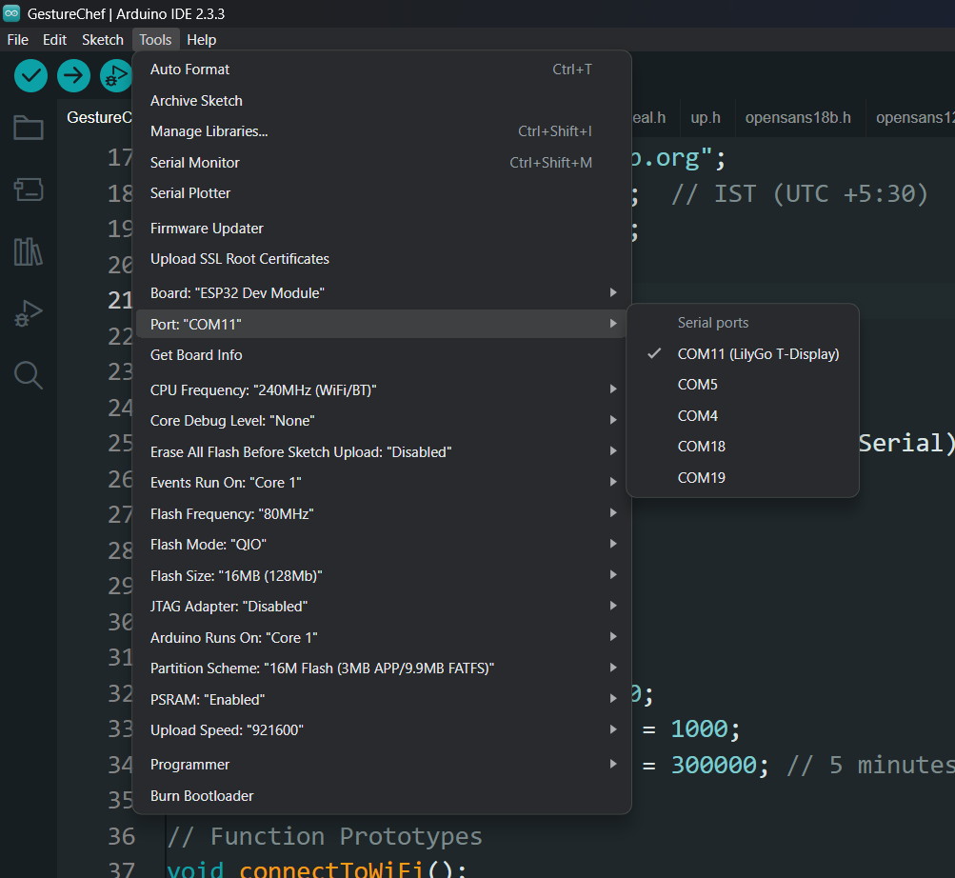The width and height of the screenshot is (955, 878).
Task: Click Burn Bootloader
Action: (202, 796)
